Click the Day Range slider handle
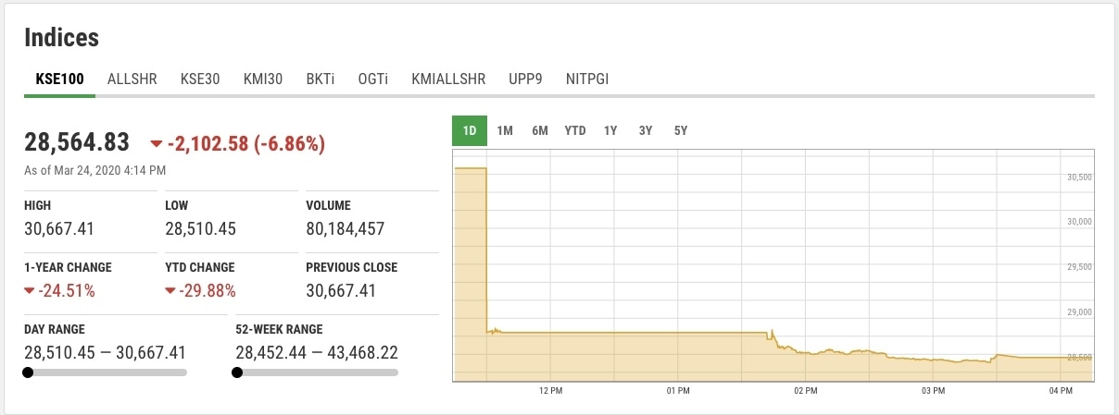The height and width of the screenshot is (415, 1119). 28,372
